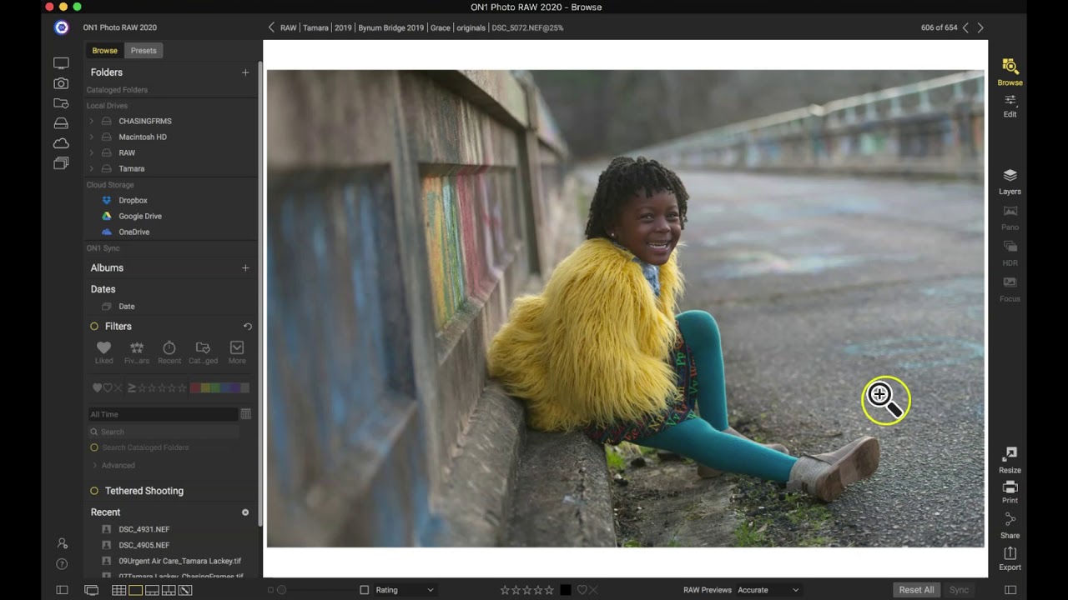Reset filters with the undo arrow icon
Viewport: 1068px width, 600px height.
pyautogui.click(x=247, y=327)
